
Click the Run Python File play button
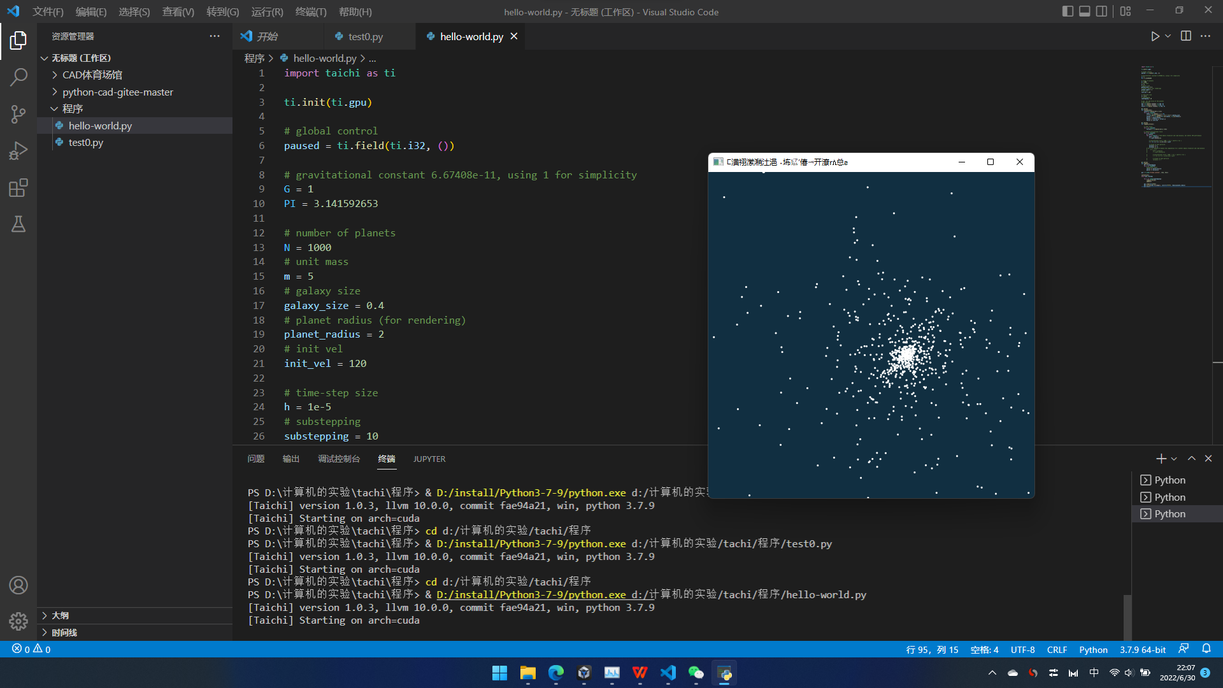coord(1155,36)
